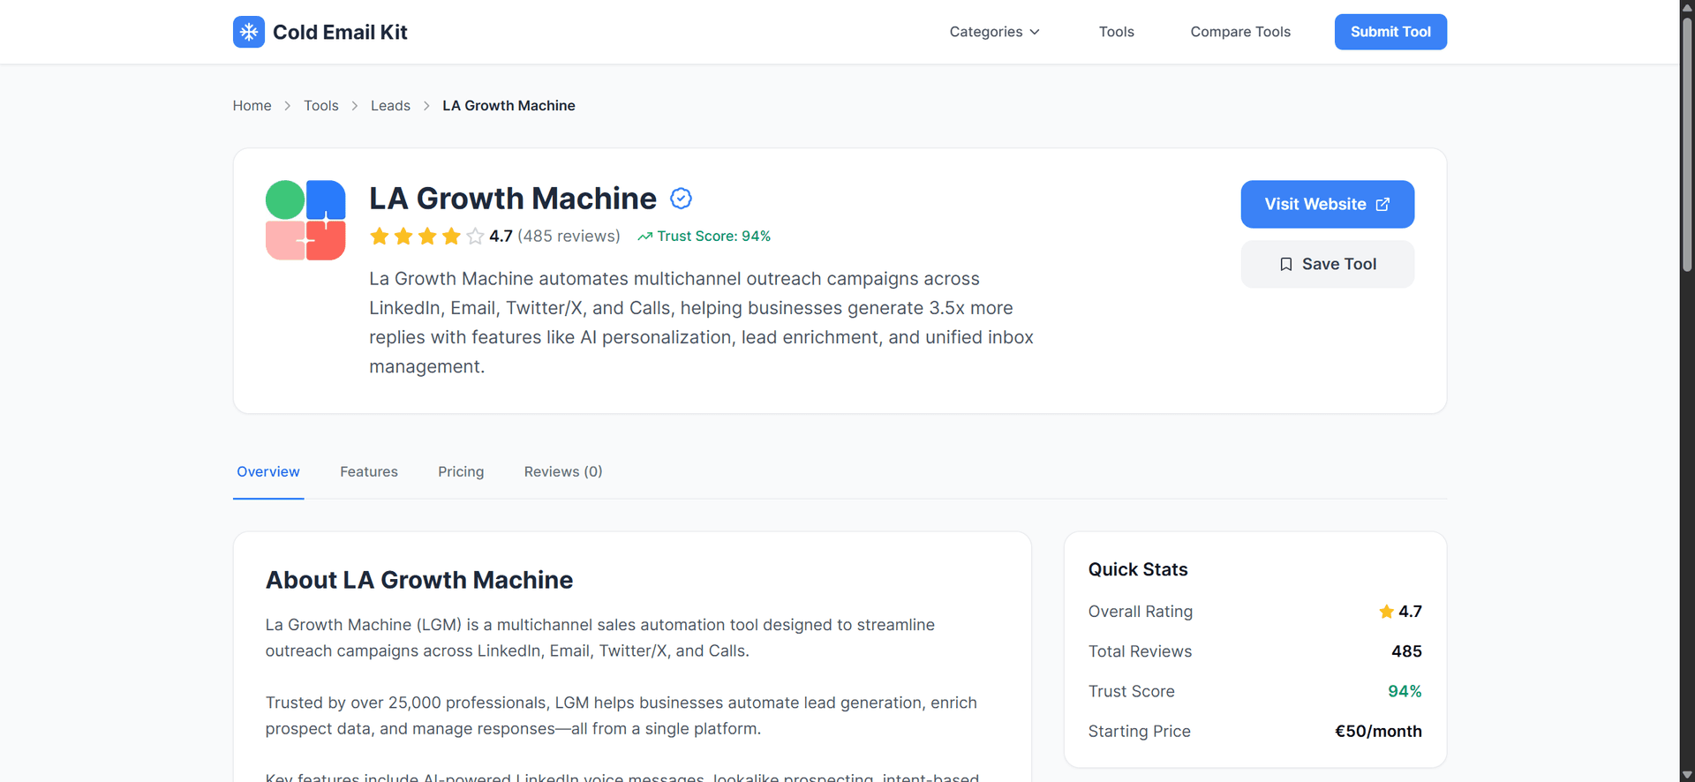Switch to the Features tab
Image resolution: width=1695 pixels, height=782 pixels.
368,471
